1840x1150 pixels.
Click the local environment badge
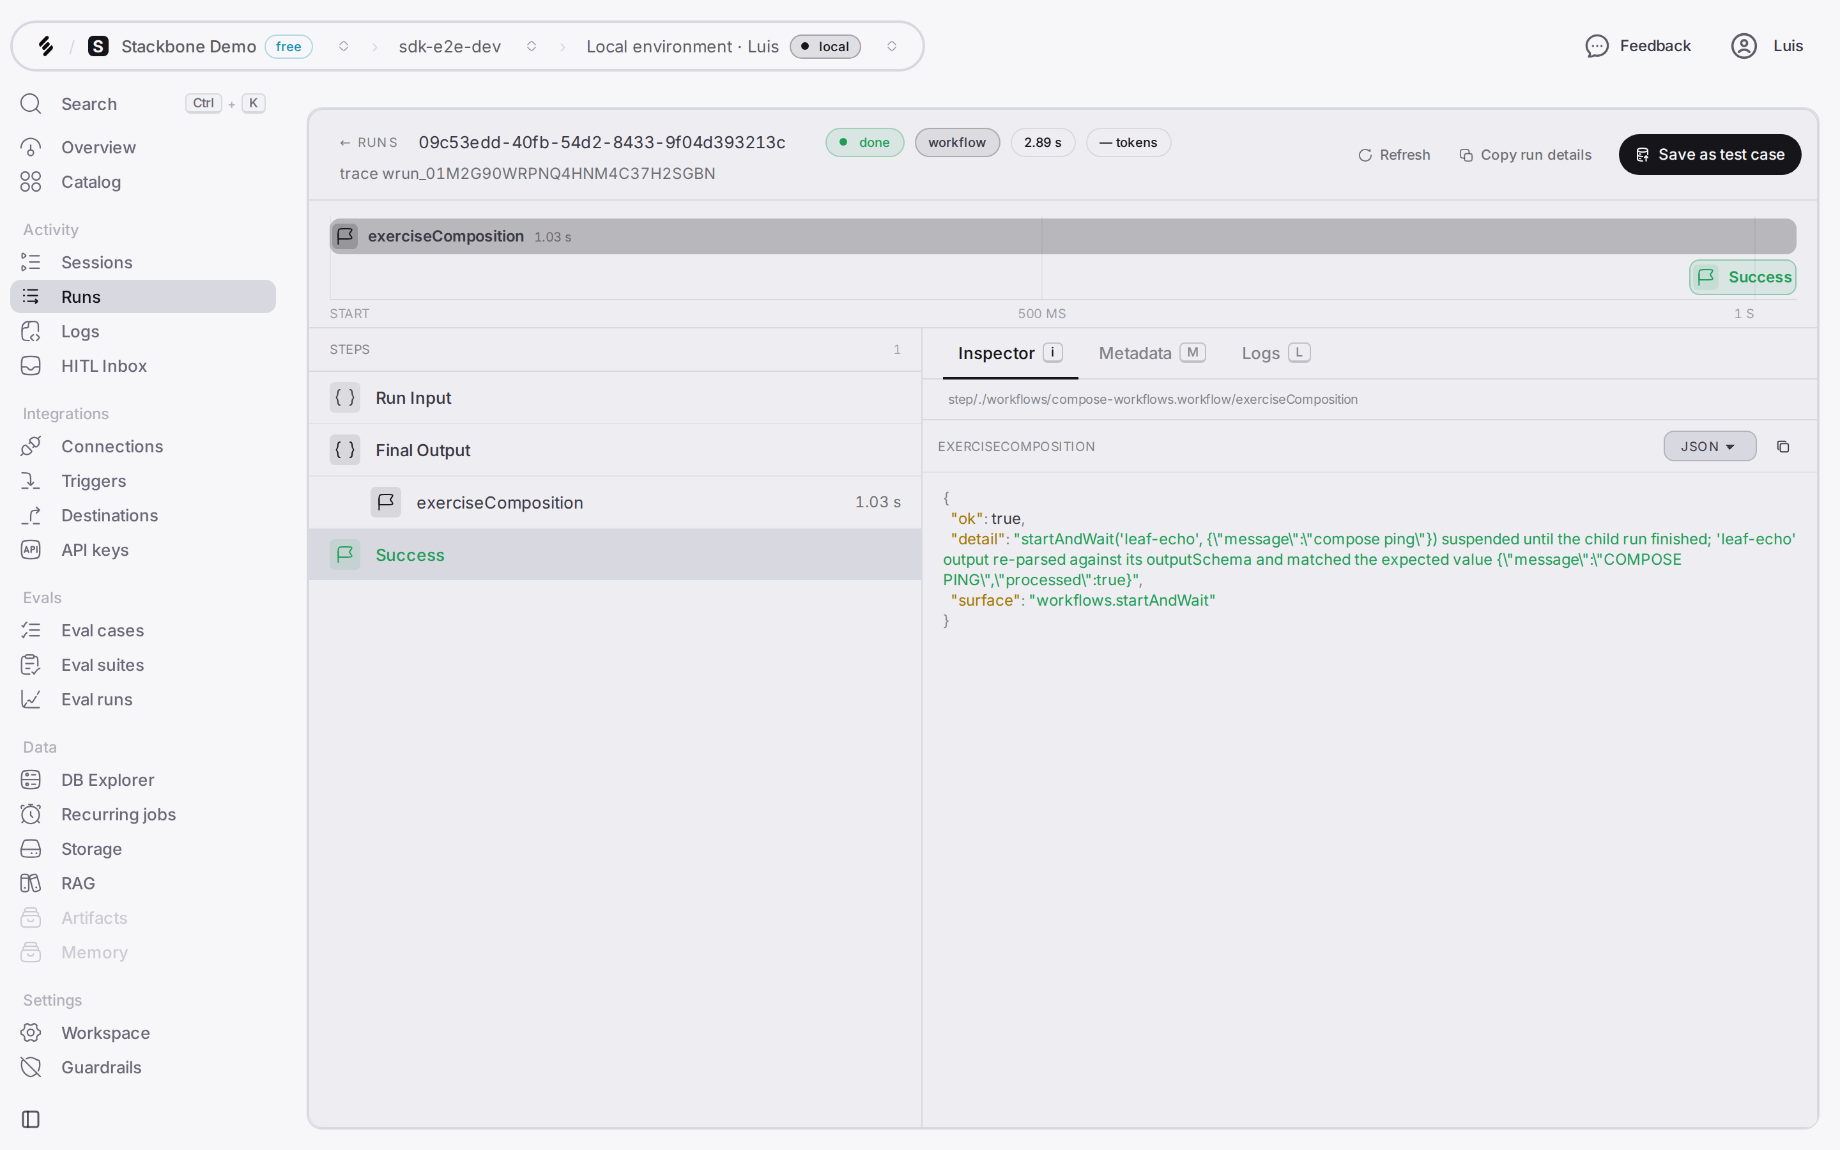pyautogui.click(x=825, y=47)
